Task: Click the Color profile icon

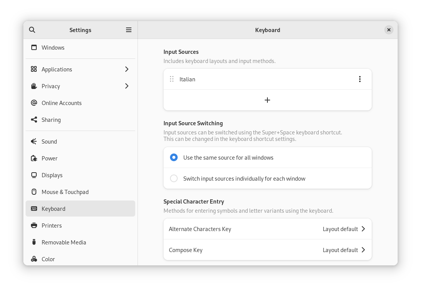Action: (34, 259)
